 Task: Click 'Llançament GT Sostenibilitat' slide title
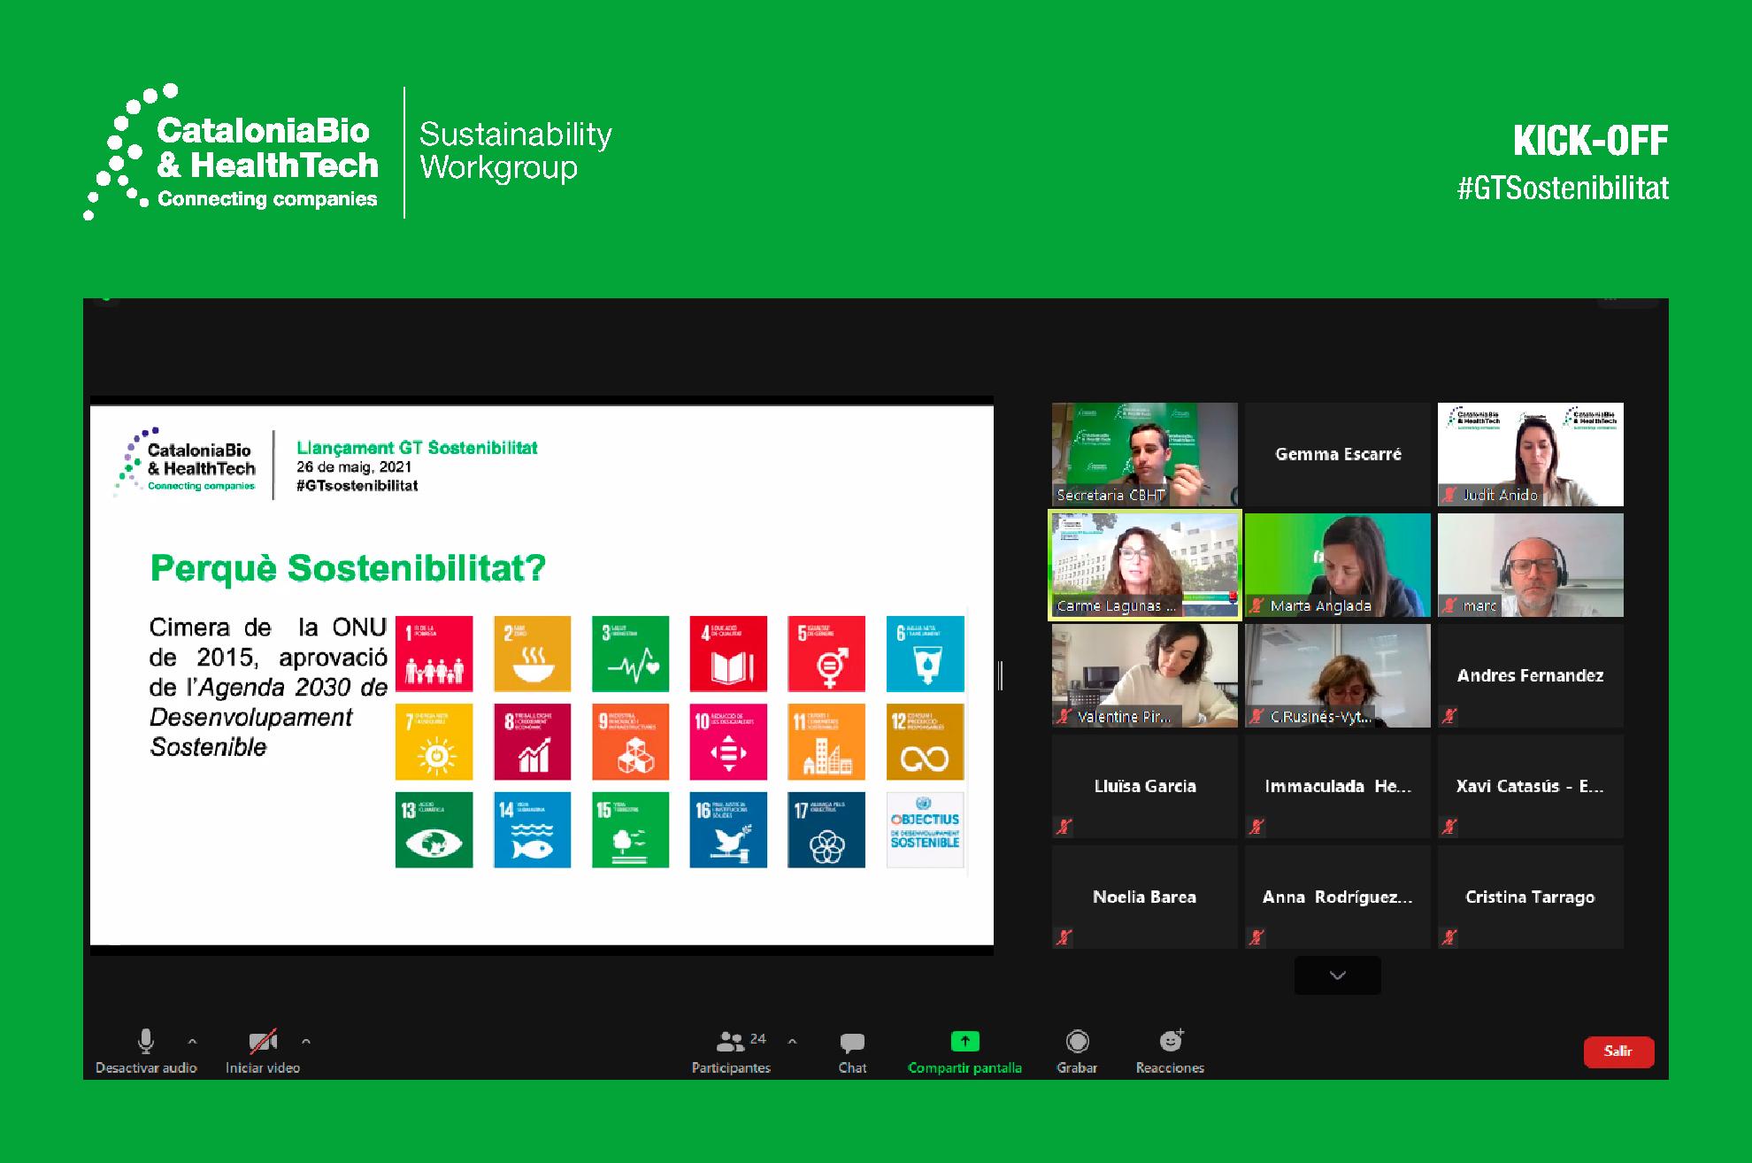417,448
